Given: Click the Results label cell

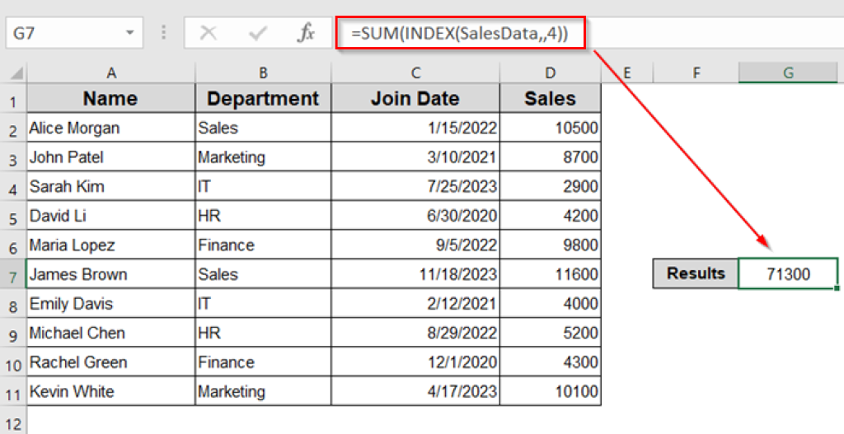Looking at the screenshot, I should (x=696, y=273).
